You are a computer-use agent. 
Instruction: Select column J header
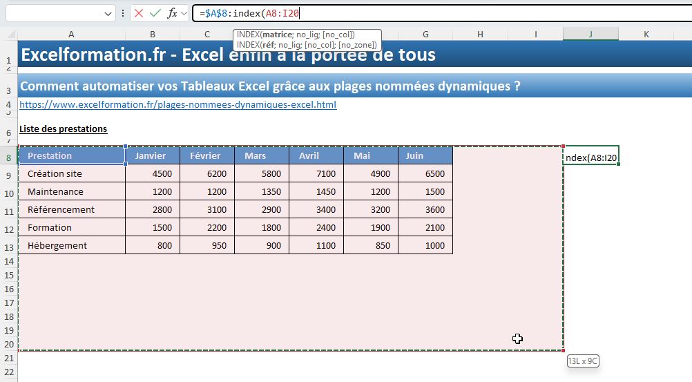(590, 35)
